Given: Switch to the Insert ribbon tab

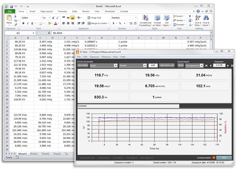Looking at the screenshot, I should point(32,11).
